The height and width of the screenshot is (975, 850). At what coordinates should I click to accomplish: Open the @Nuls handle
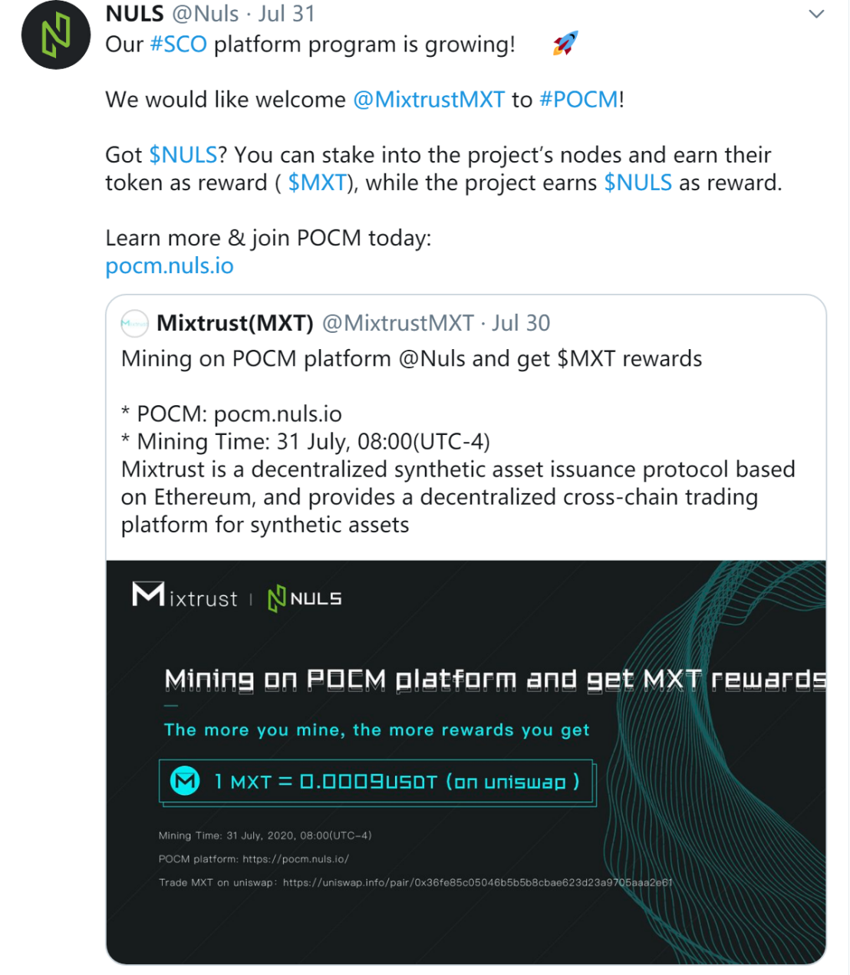(x=206, y=14)
